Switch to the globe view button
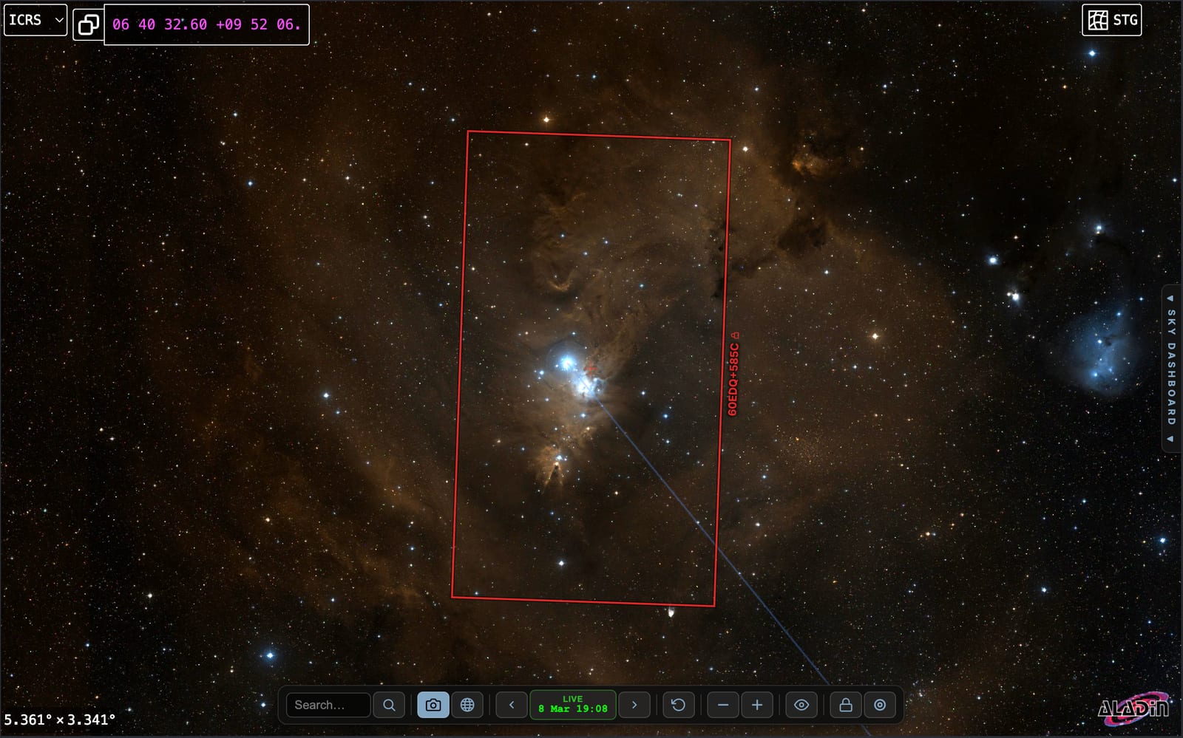This screenshot has height=738, width=1183. point(467,705)
